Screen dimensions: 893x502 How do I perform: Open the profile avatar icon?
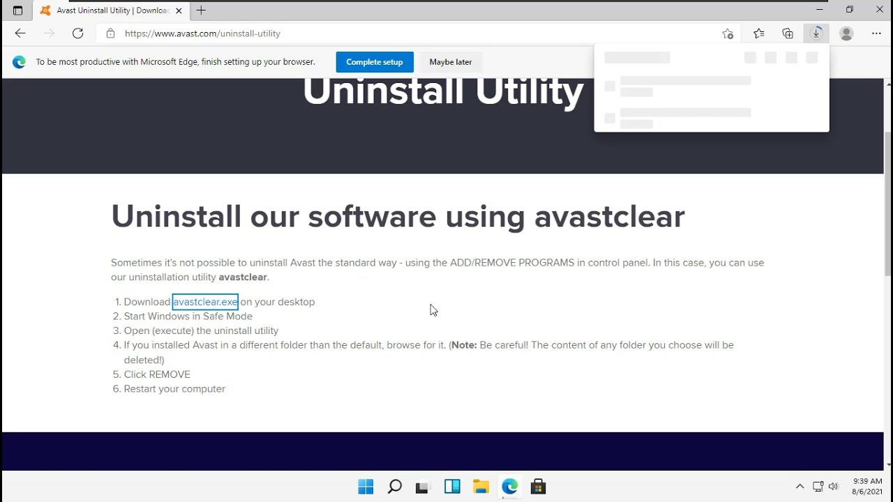[x=846, y=33]
